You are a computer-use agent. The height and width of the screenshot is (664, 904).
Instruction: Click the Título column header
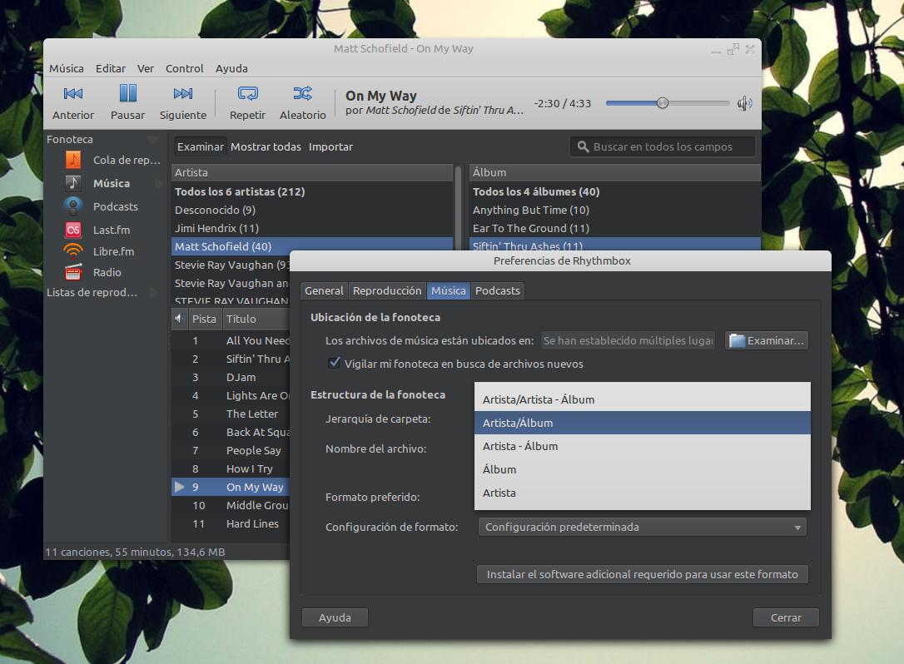click(x=256, y=319)
